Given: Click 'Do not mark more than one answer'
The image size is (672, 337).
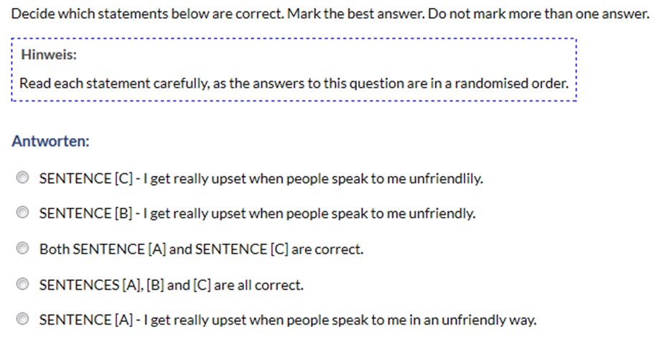Looking at the screenshot, I should pyautogui.click(x=539, y=14).
